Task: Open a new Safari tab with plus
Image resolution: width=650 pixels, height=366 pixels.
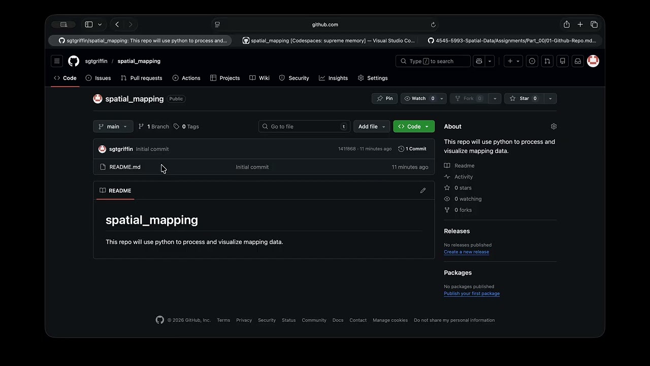Action: pos(580,24)
